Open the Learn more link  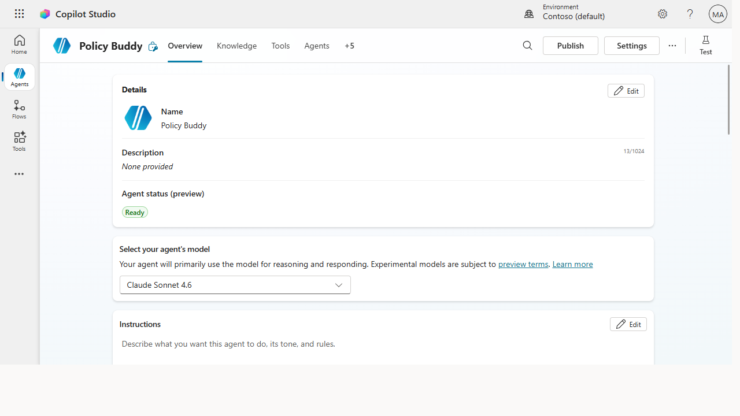tap(572, 264)
